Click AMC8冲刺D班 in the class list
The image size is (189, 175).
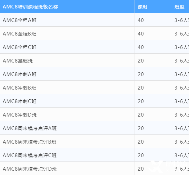(x=20, y=115)
